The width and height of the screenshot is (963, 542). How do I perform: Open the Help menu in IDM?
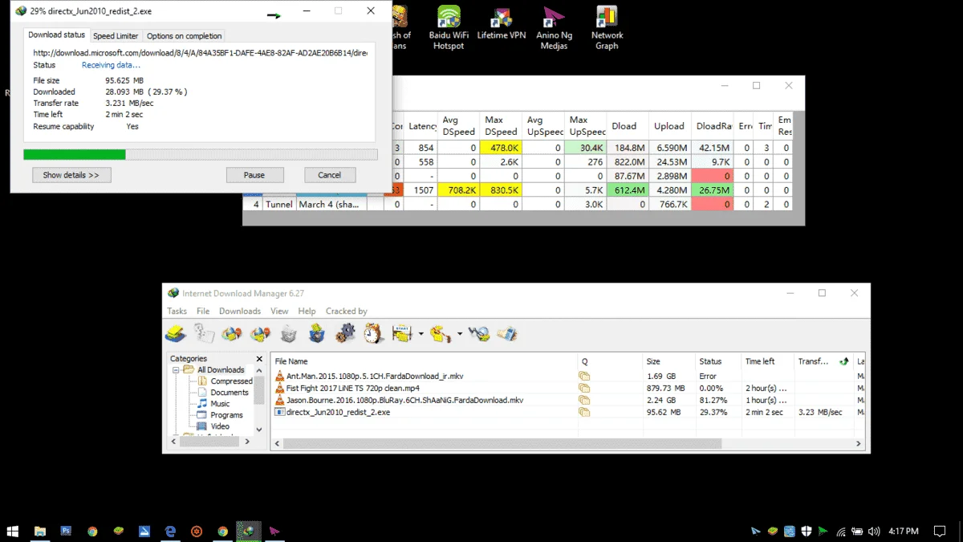(x=307, y=311)
